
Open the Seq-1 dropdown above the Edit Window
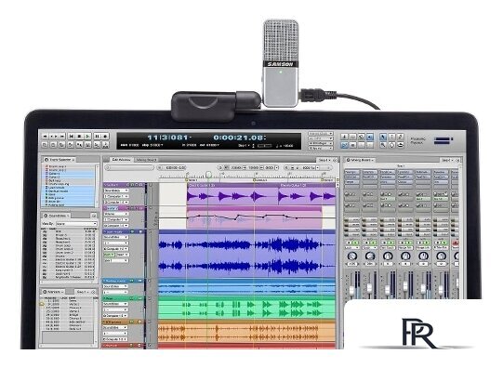(x=324, y=160)
